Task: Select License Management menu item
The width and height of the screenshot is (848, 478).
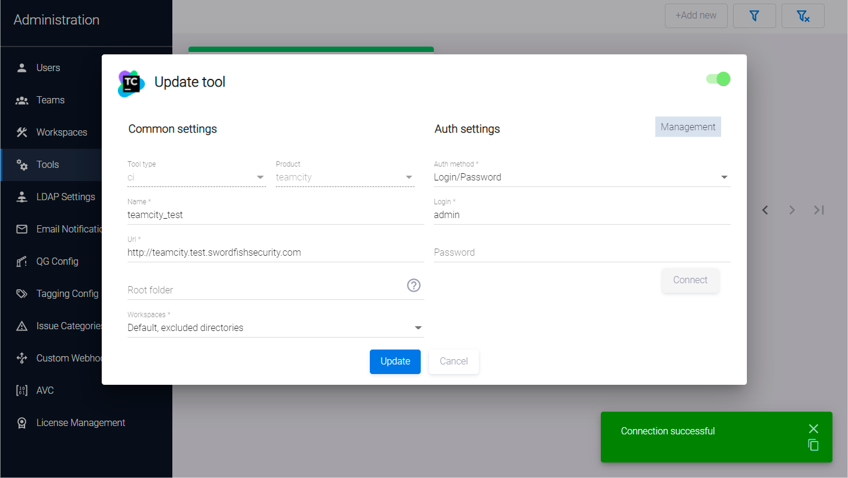Action: pos(80,422)
